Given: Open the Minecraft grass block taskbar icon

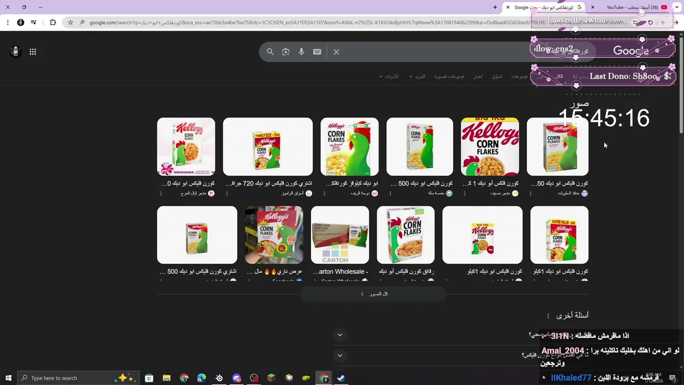Looking at the screenshot, I should [271, 378].
